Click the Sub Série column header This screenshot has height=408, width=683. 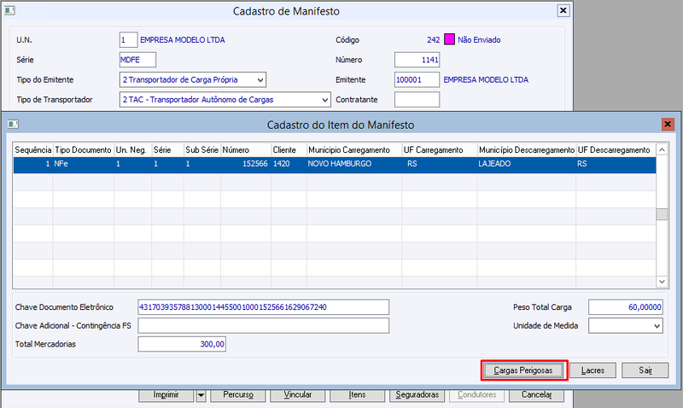point(201,149)
